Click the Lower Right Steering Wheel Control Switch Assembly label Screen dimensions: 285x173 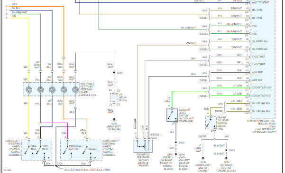click(111, 148)
